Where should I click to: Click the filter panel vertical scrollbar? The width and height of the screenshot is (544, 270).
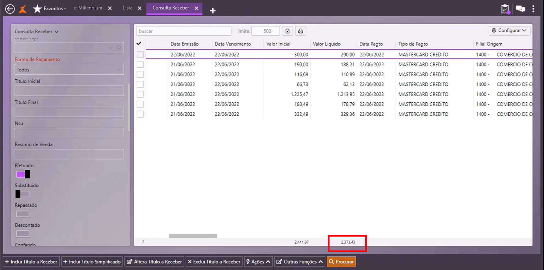click(129, 107)
